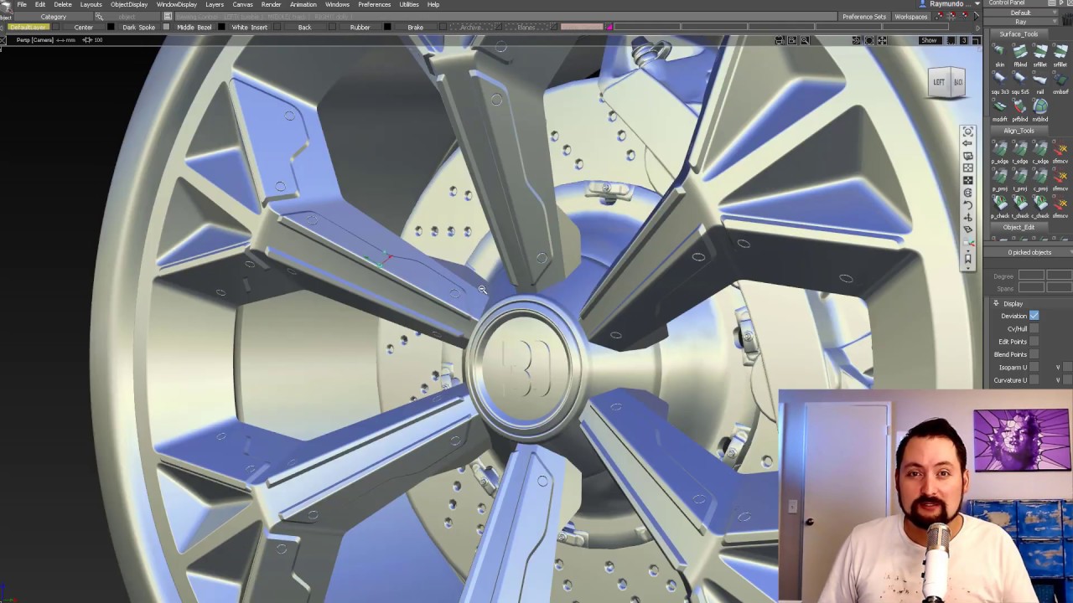This screenshot has height=603, width=1073.
Task: Select the prfblnd profile blend tool
Action: [1020, 109]
